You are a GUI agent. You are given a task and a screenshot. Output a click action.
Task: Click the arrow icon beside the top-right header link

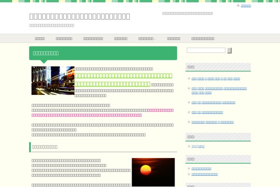(x=238, y=6)
